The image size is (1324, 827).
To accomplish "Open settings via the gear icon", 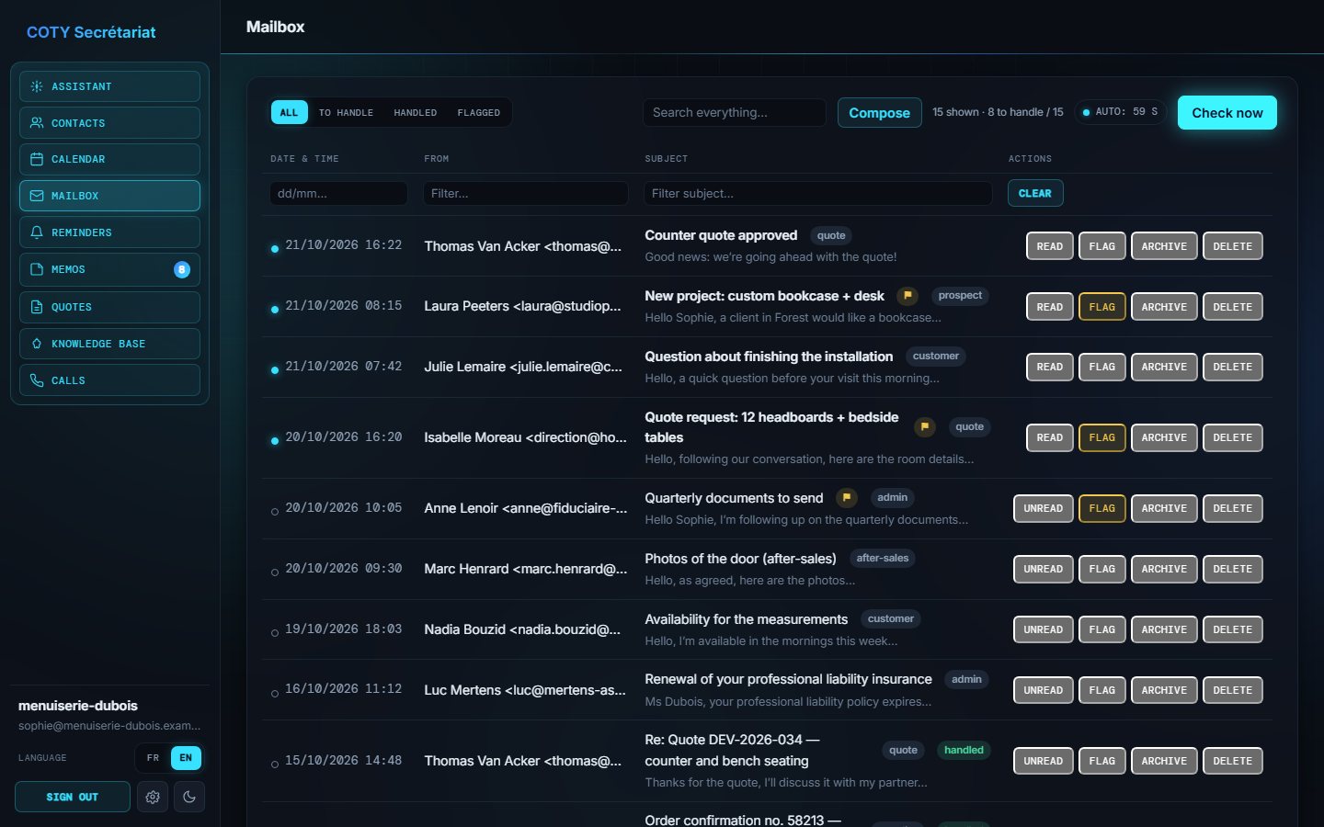I will click(x=153, y=797).
